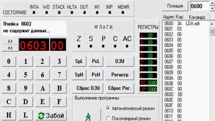Screen dimensions: 215x121
Task: Select memory row 0603
Action: pos(186,40)
